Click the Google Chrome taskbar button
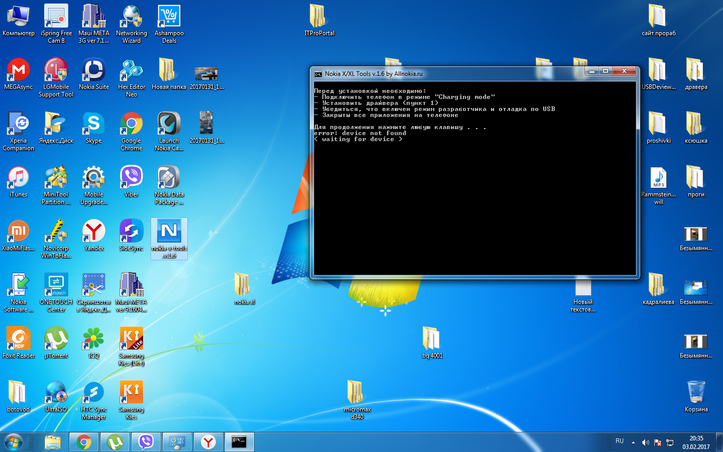 click(84, 442)
